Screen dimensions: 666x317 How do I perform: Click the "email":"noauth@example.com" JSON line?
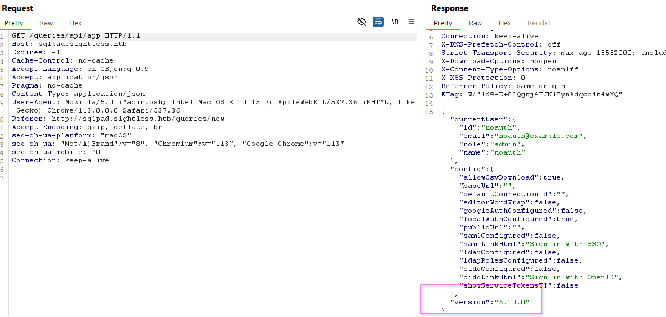pos(523,136)
